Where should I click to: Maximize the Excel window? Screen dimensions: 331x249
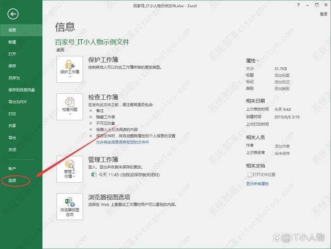[317, 5]
